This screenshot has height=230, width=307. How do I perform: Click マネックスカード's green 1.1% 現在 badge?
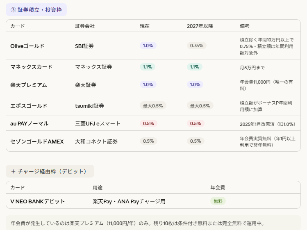coord(148,67)
